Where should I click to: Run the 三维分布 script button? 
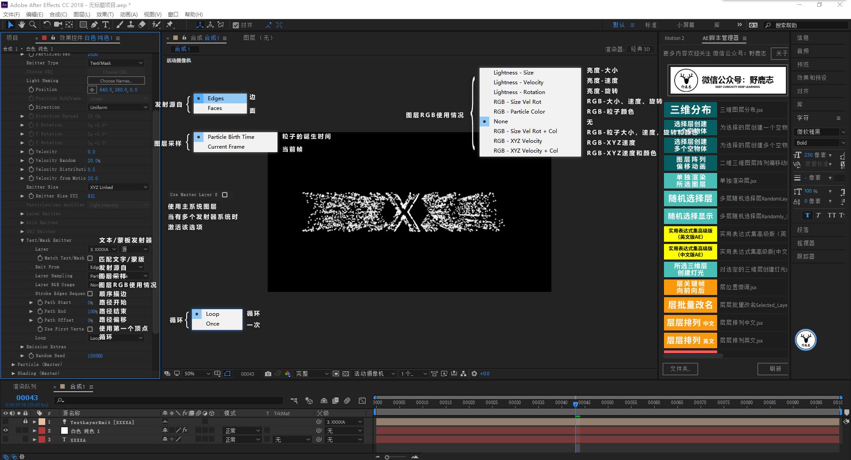690,110
